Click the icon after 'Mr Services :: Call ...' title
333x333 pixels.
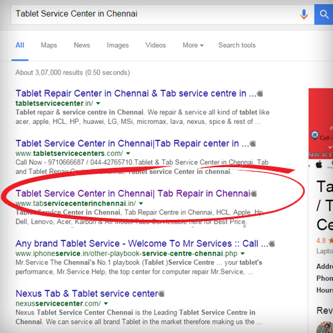pyautogui.click(x=272, y=244)
